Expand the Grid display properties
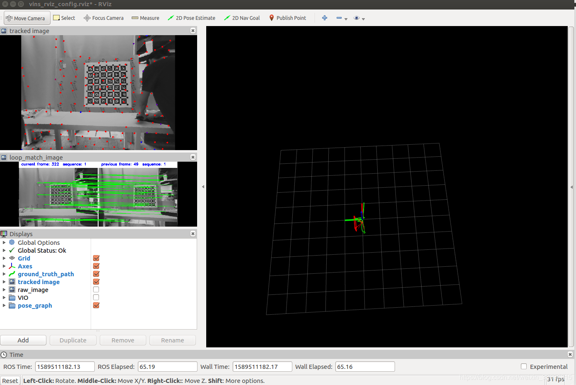Screen dimensions: 576x385 coord(4,258)
